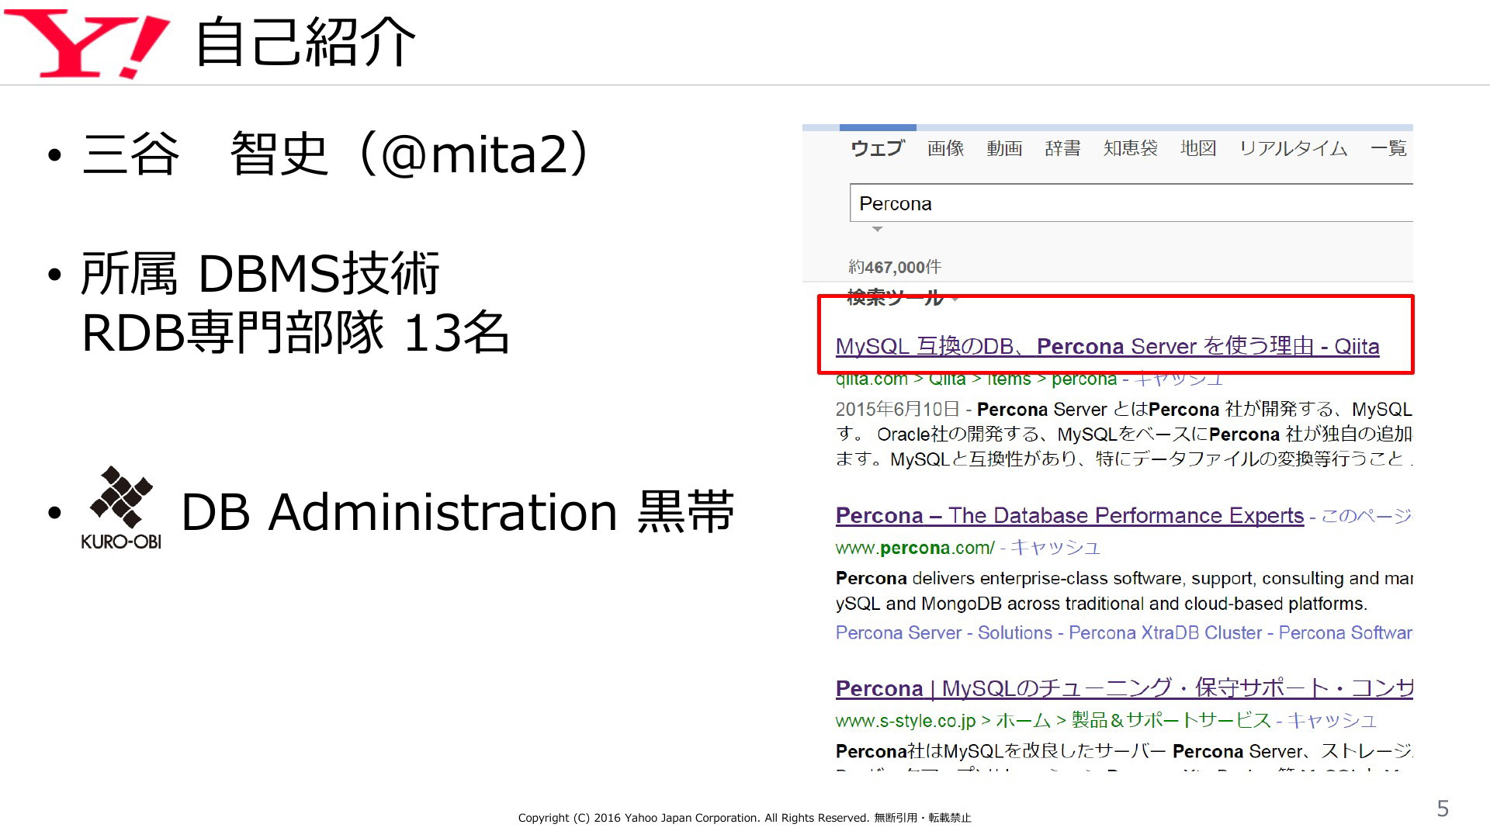The image size is (1490, 838).
Task: Open the リアルタイム tab
Action: 1293,148
